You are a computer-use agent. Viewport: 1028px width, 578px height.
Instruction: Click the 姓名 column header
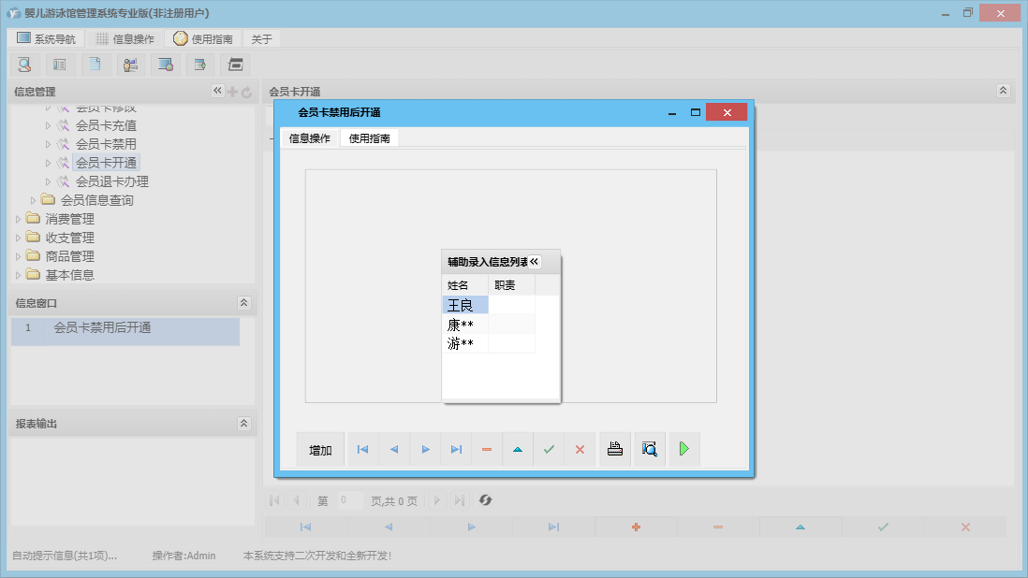click(464, 284)
